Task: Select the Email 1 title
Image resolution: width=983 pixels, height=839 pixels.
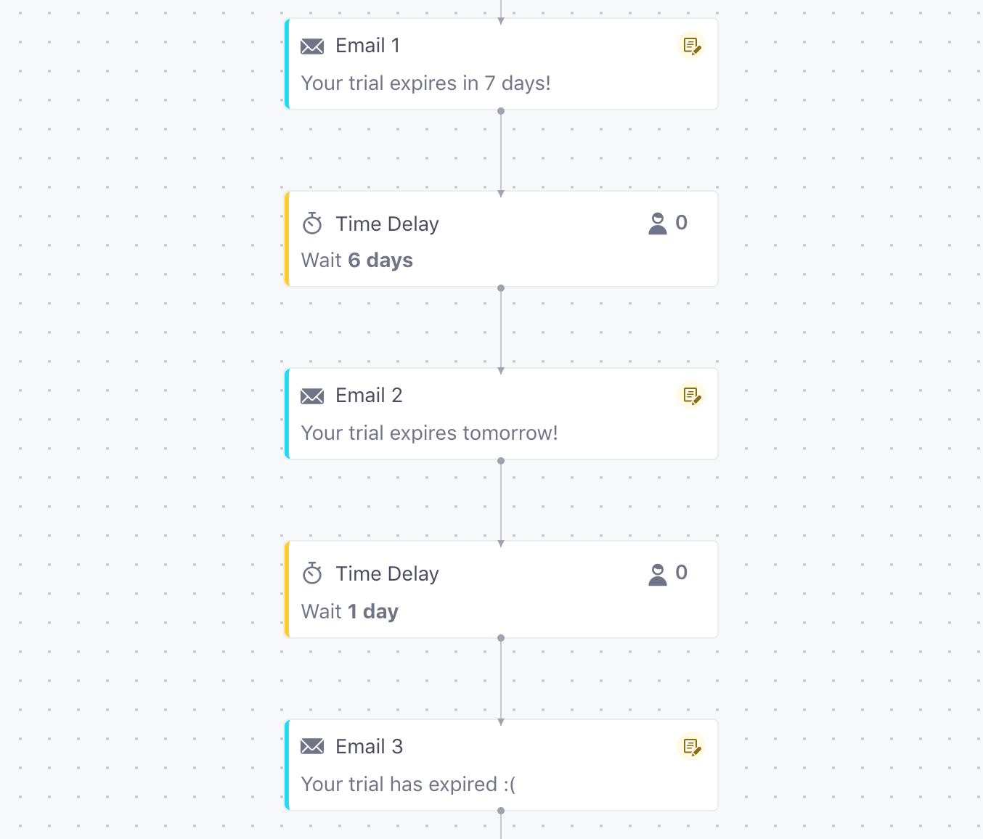Action: click(367, 46)
